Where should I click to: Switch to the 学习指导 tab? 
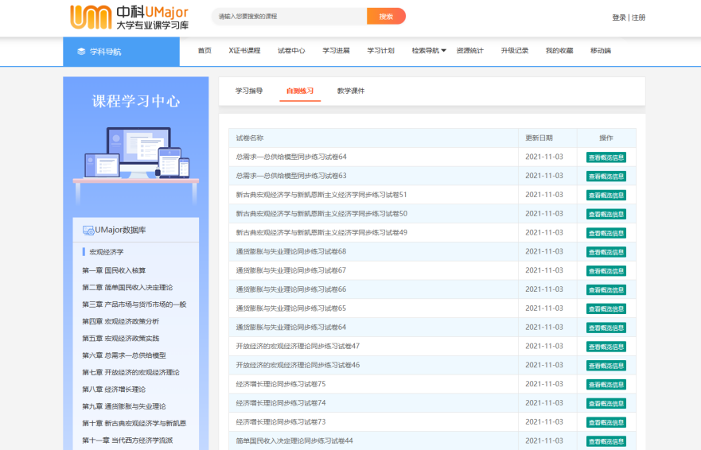tap(249, 91)
